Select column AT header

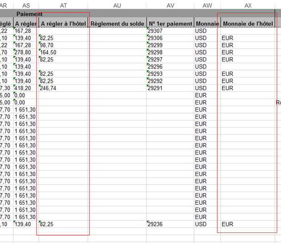coord(63,5)
